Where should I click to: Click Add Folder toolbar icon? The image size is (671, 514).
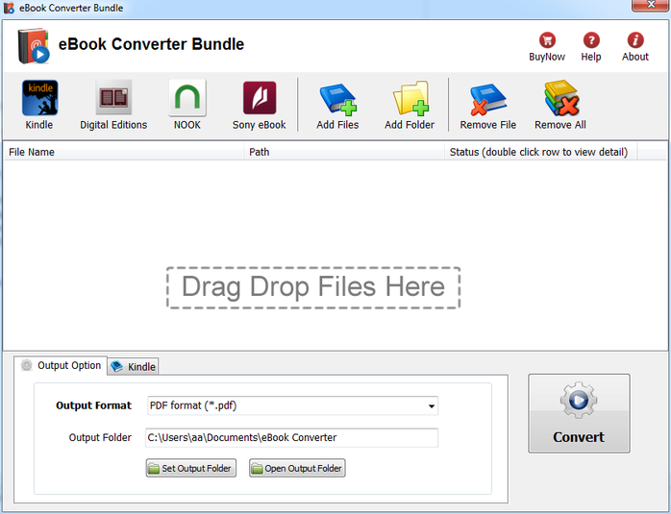pyautogui.click(x=410, y=99)
